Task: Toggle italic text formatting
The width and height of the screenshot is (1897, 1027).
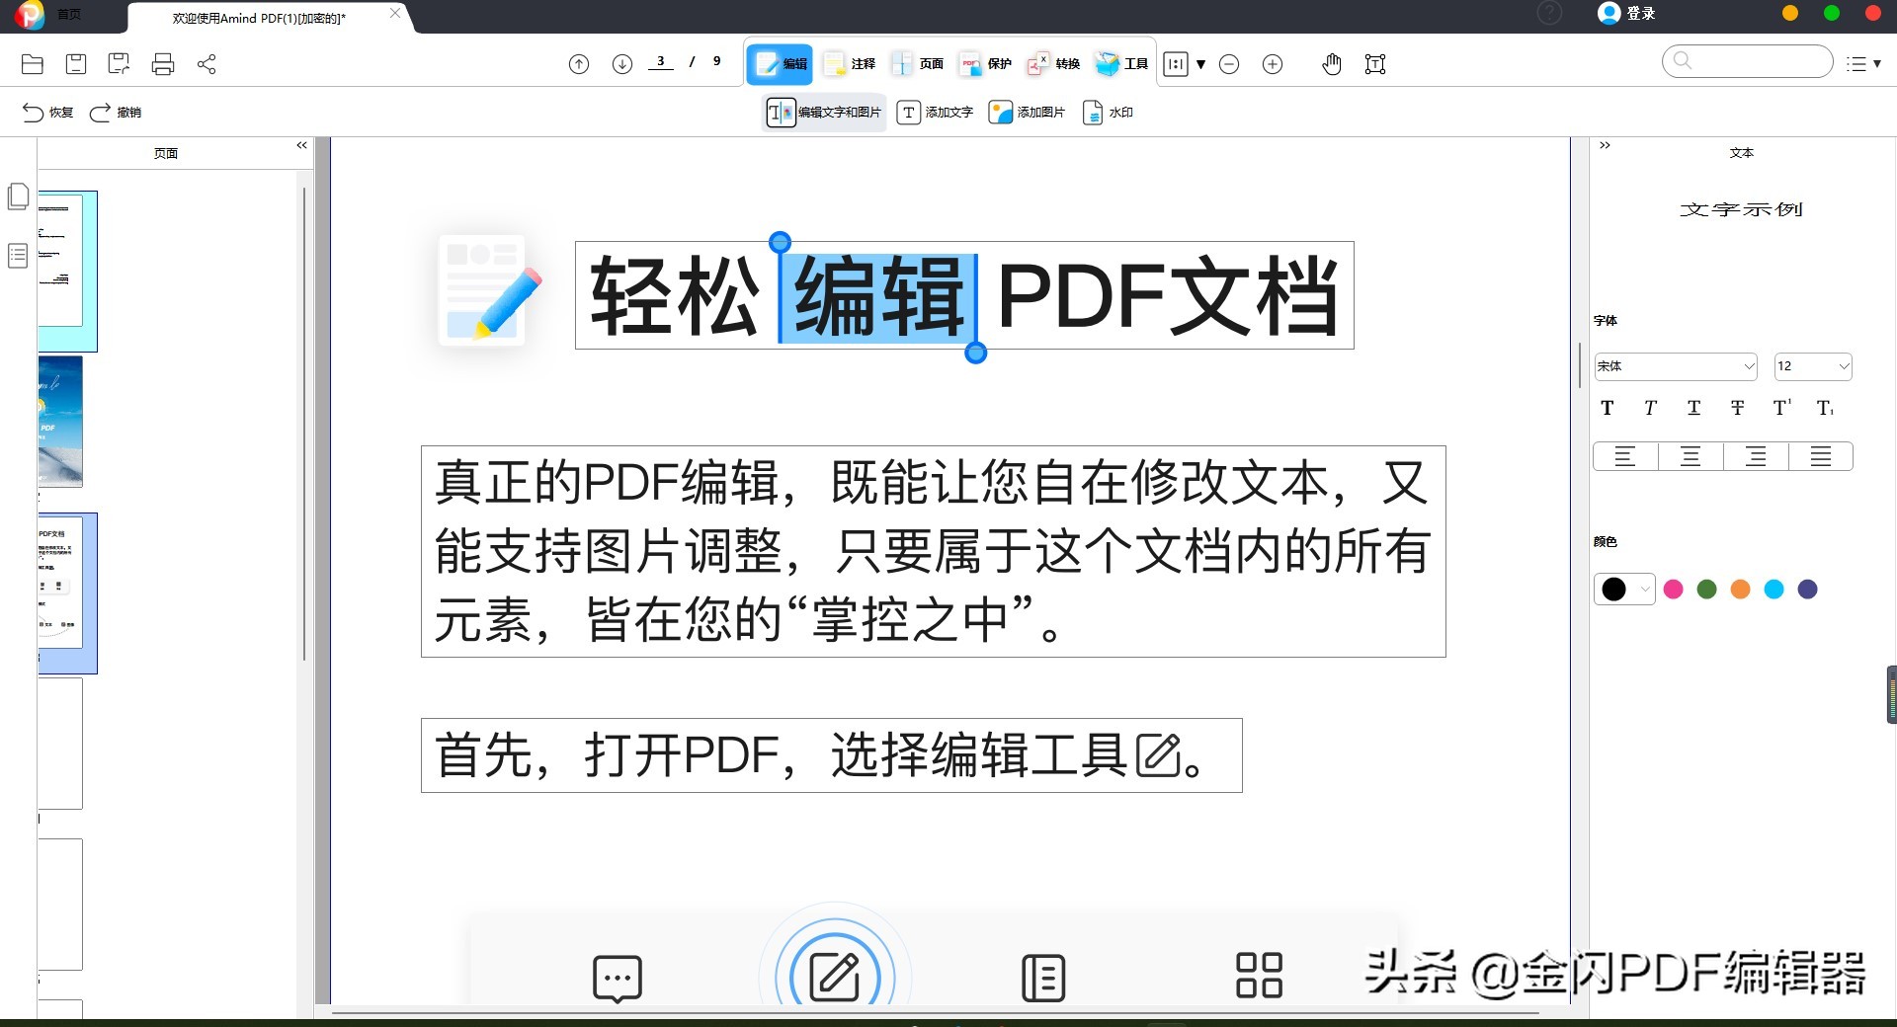Action: [x=1650, y=407]
